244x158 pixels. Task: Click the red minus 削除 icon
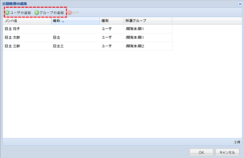point(70,13)
